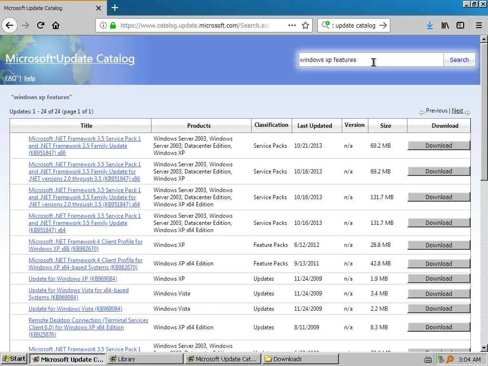Download Remote Desktop Connection KB925876 update

coord(439,327)
